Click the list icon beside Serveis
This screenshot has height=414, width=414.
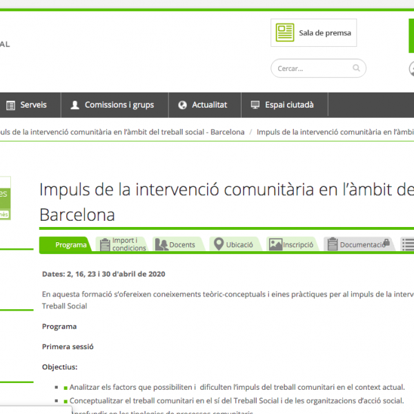coord(10,105)
